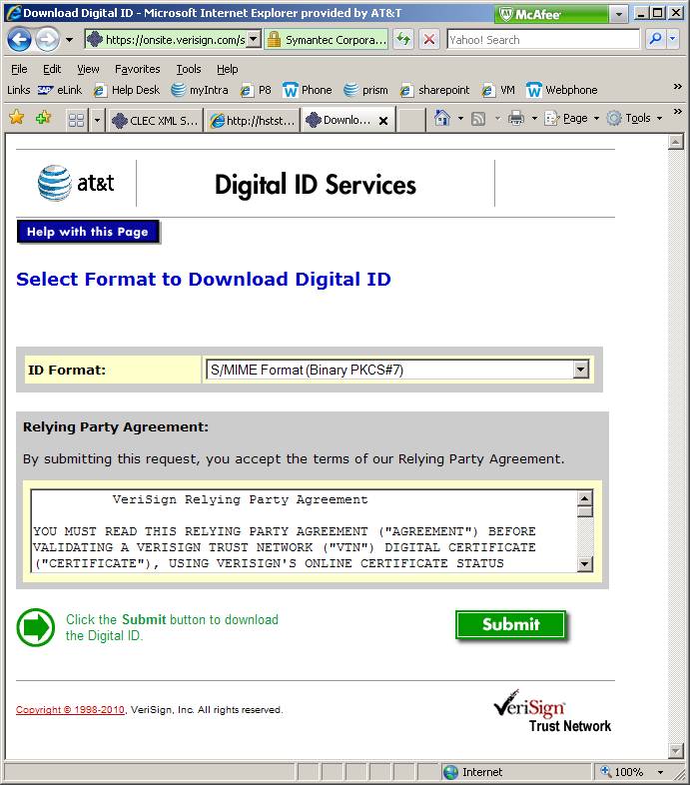Click the page scrollbar down arrow
This screenshot has width=690, height=785.
pos(676,750)
